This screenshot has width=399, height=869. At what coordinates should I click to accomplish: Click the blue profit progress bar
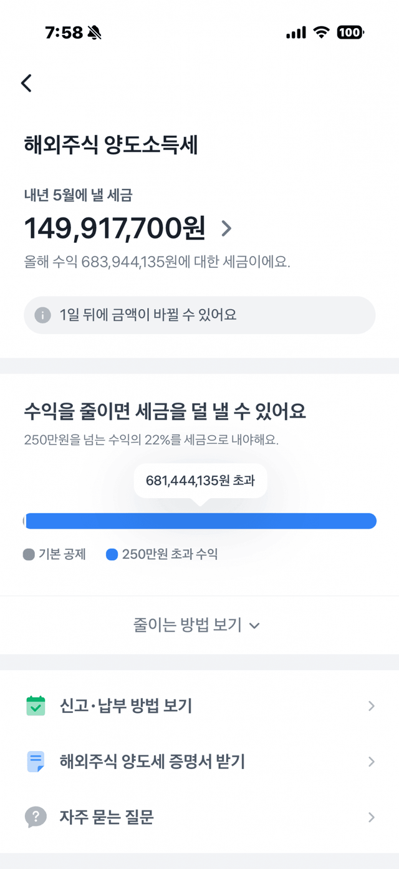coord(199,521)
